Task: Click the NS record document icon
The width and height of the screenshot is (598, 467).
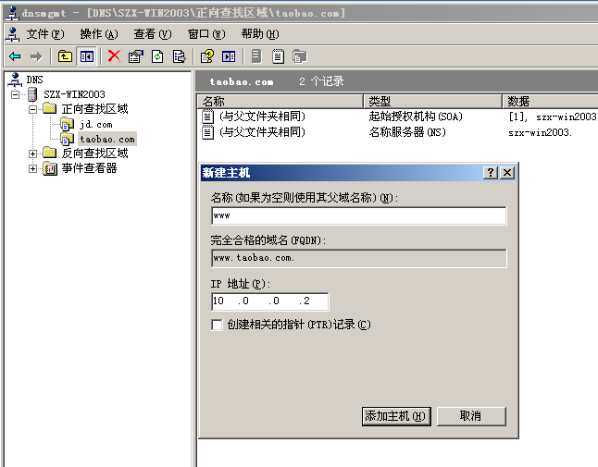Action: pyautogui.click(x=207, y=132)
